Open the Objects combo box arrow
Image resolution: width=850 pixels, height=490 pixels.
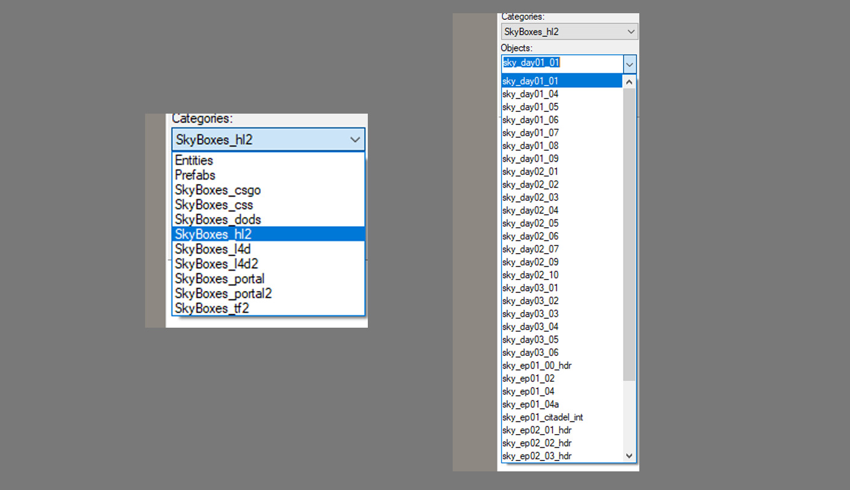(x=629, y=64)
